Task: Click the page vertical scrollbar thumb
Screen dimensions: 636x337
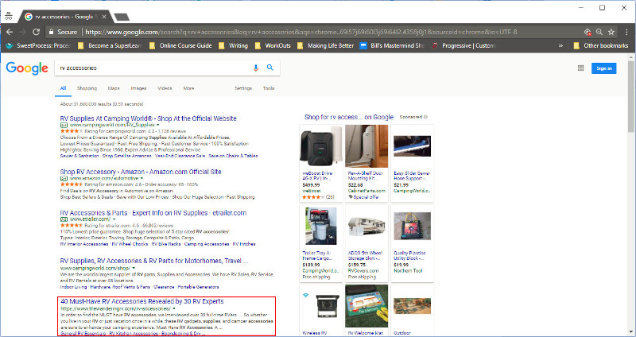Action: (630, 96)
